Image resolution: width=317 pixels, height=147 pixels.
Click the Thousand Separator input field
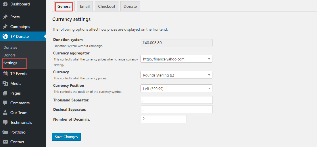click(176, 100)
